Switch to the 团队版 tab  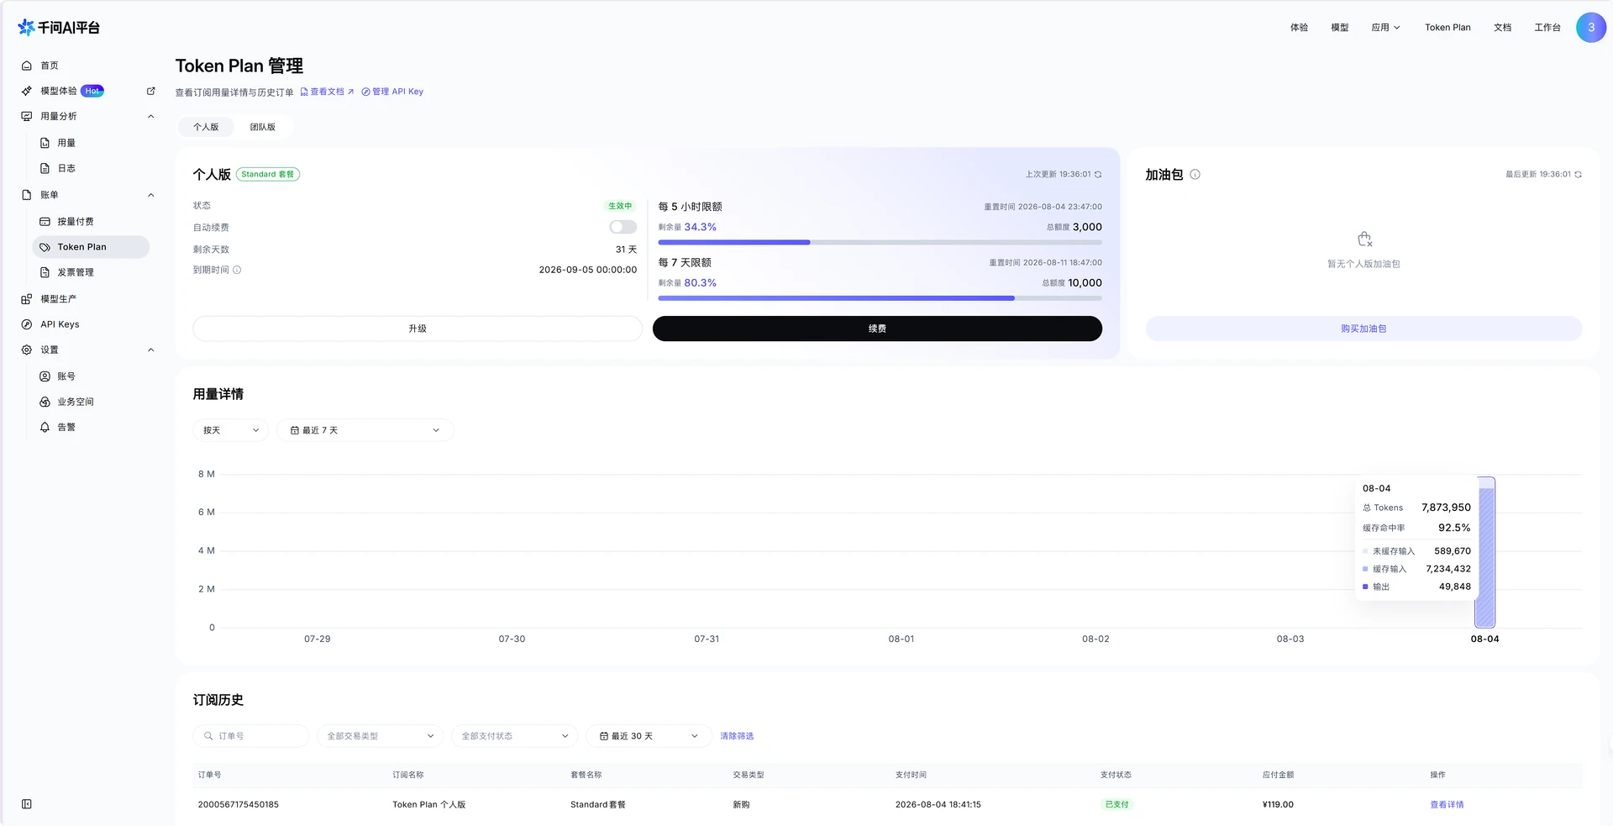(x=263, y=127)
